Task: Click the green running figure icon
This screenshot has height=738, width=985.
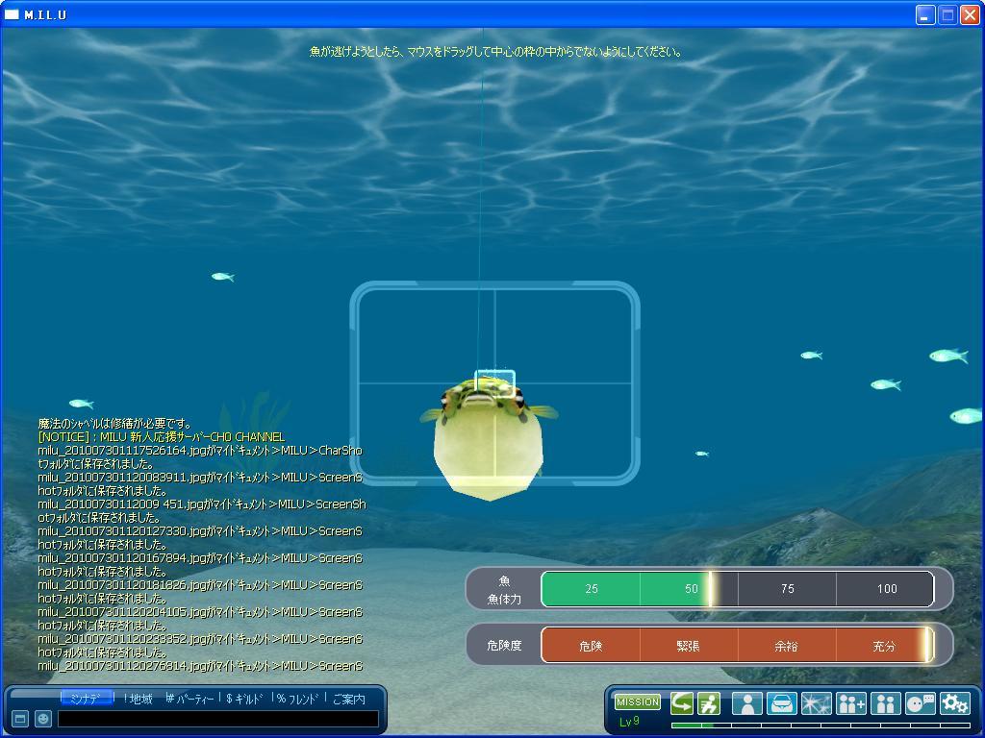Action: point(709,703)
